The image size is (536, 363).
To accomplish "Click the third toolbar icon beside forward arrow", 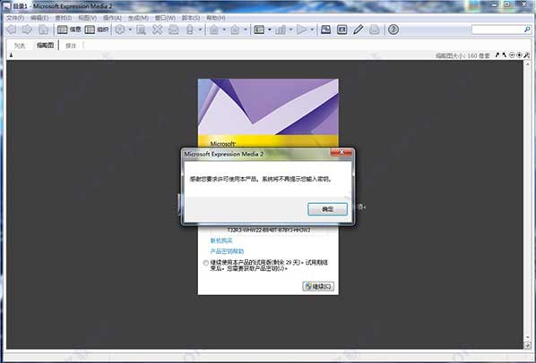I will (x=43, y=30).
